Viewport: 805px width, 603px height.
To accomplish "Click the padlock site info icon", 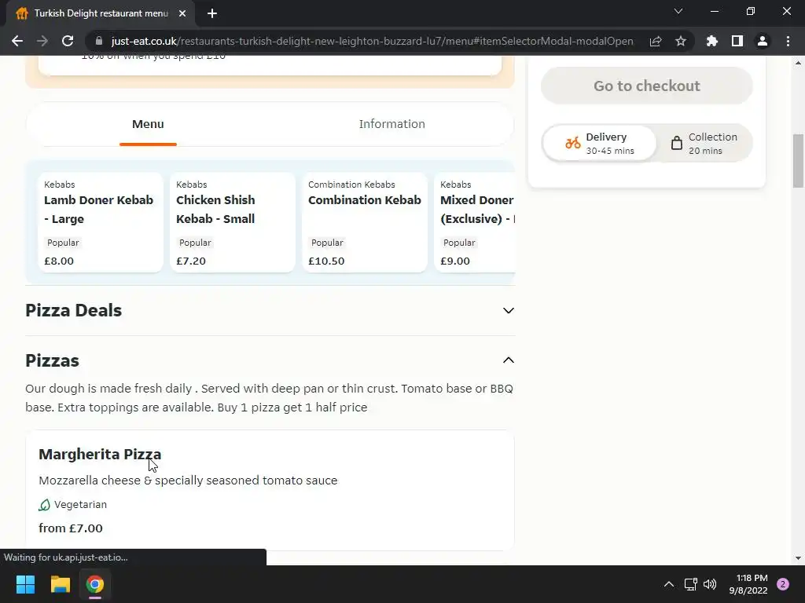I will (99, 41).
